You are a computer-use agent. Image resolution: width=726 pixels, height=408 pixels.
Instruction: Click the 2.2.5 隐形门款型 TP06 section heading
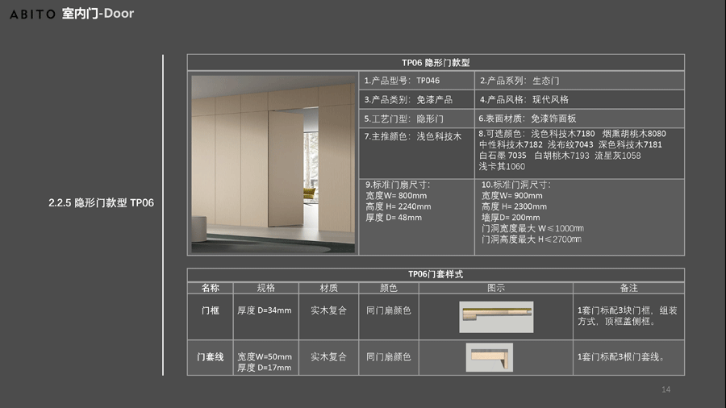click(x=101, y=203)
